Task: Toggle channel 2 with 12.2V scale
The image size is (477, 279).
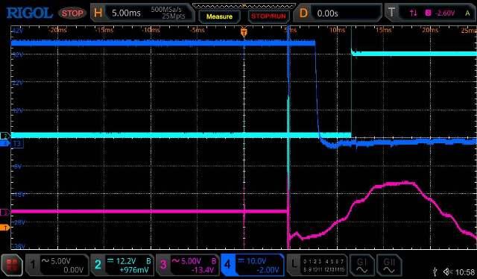Action: pos(122,265)
